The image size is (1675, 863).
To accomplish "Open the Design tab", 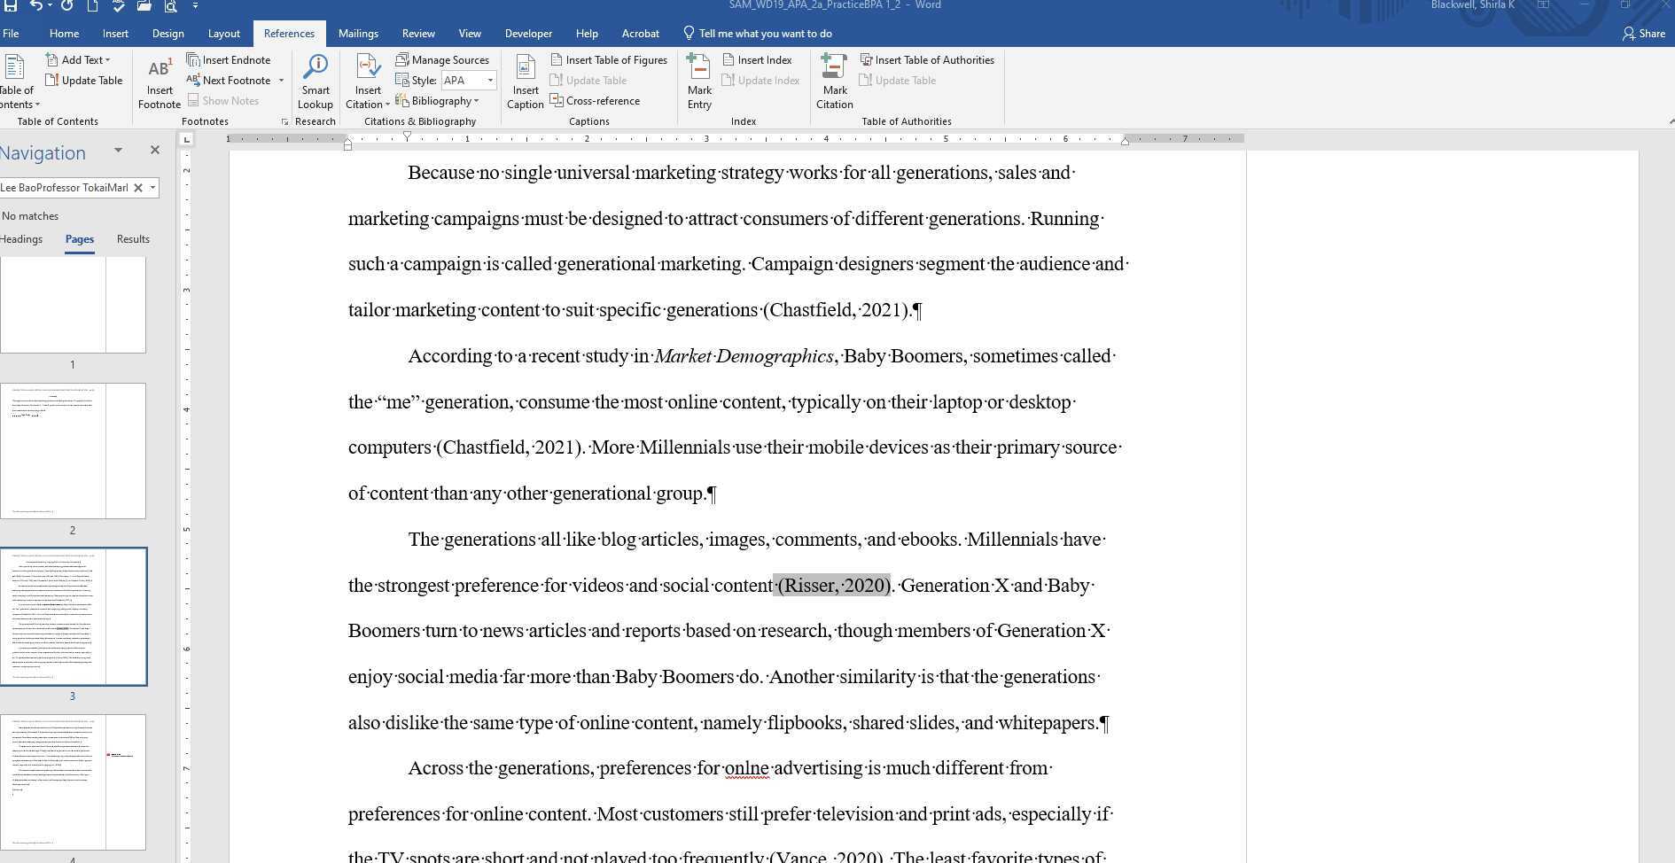I will (167, 34).
